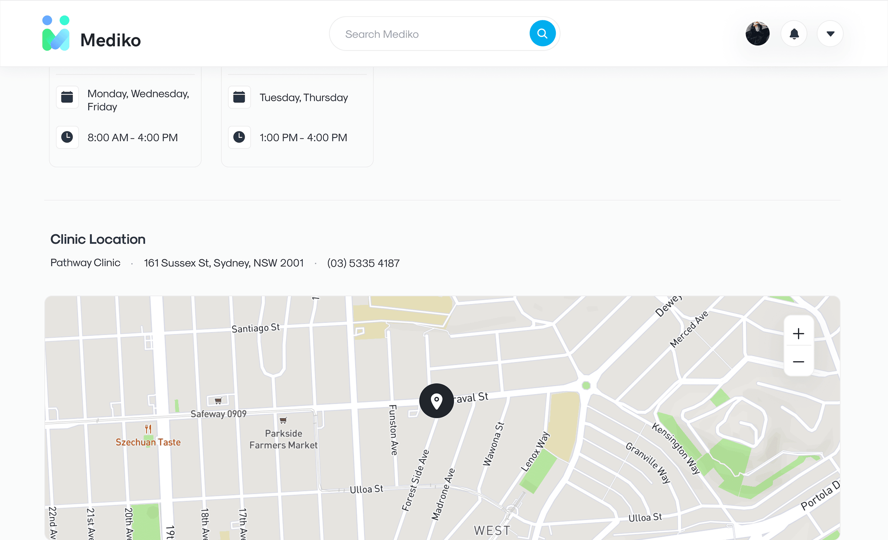Click clock icon beside 1:00 PM - 4:00 PM
Viewport: 888px width, 540px height.
click(239, 137)
